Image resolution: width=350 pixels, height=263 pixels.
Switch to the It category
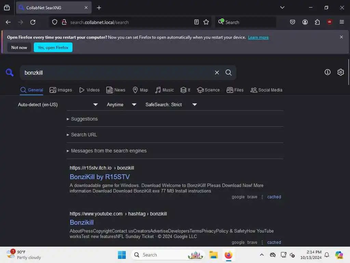(185, 90)
